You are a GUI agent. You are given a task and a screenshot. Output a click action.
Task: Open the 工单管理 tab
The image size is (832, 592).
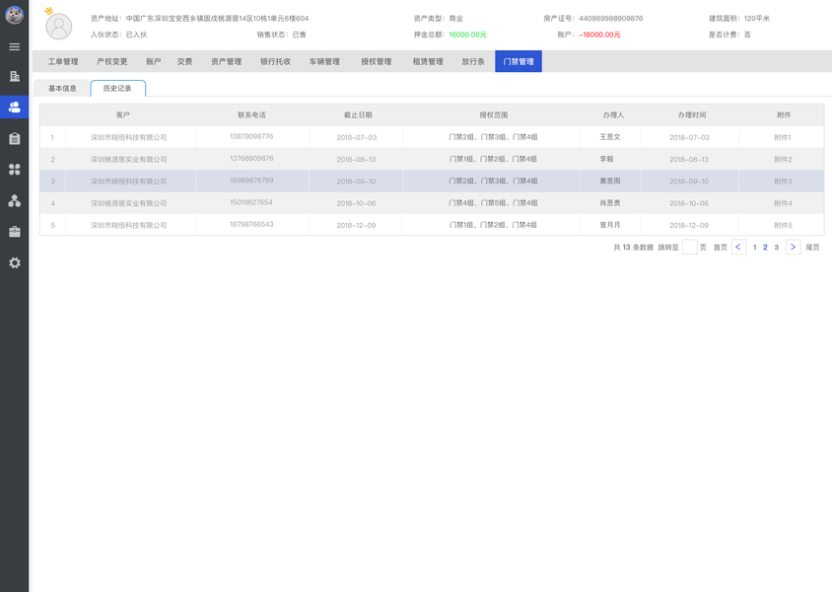coord(63,61)
